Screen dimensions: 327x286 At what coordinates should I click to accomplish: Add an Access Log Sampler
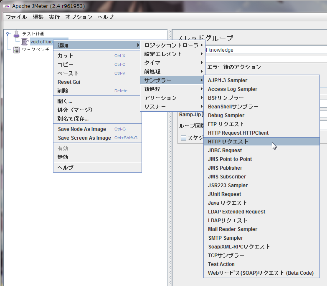pyautogui.click(x=261, y=89)
